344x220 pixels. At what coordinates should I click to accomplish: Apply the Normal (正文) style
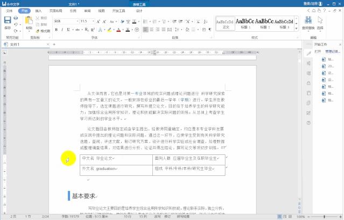tap(226, 24)
